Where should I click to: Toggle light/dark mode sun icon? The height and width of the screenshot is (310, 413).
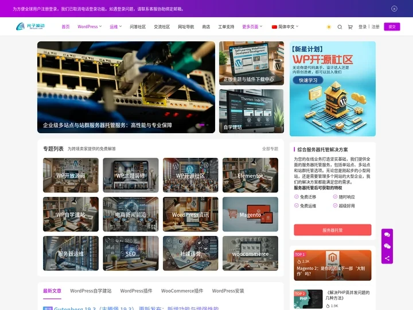(x=329, y=27)
